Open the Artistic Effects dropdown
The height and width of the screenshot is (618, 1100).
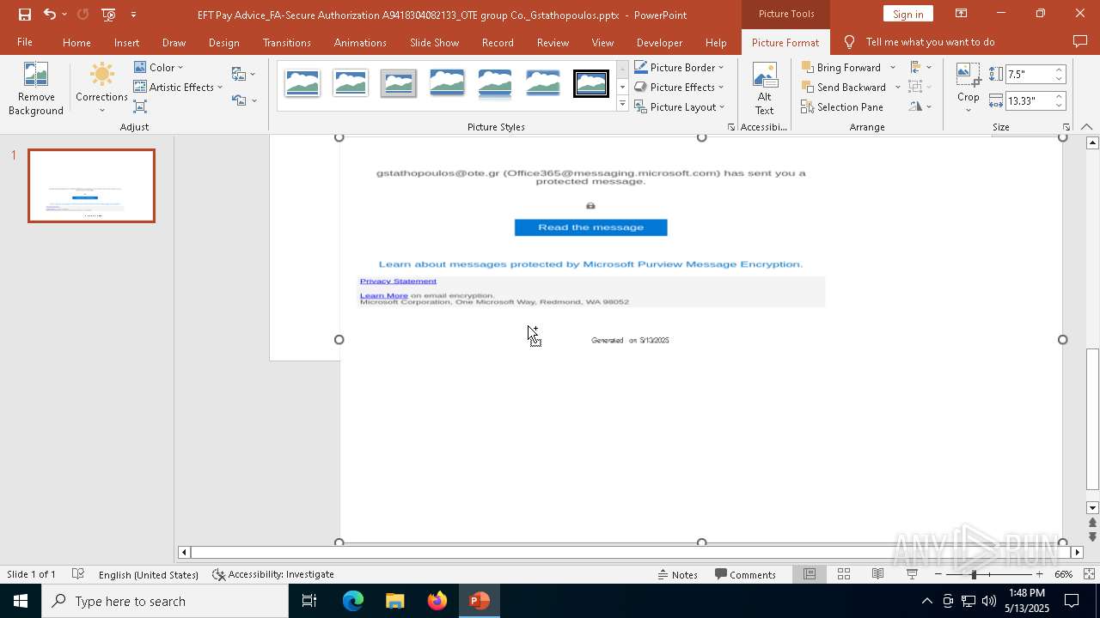[x=178, y=87]
